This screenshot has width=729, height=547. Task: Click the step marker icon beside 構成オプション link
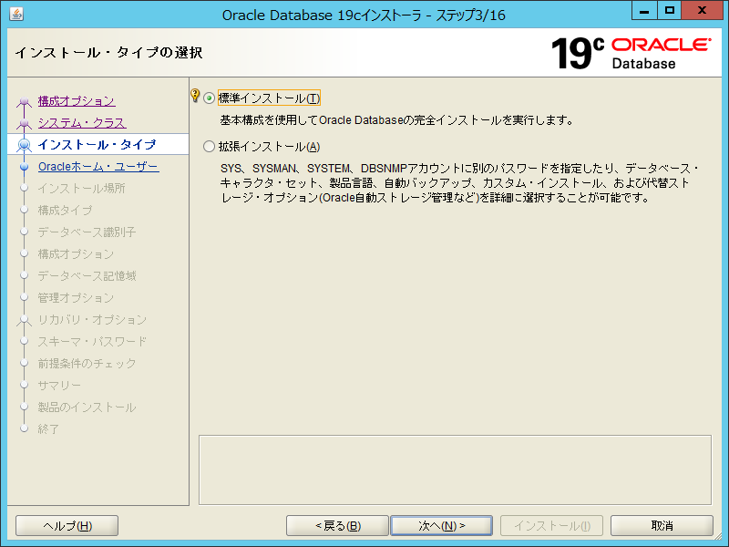tap(25, 101)
